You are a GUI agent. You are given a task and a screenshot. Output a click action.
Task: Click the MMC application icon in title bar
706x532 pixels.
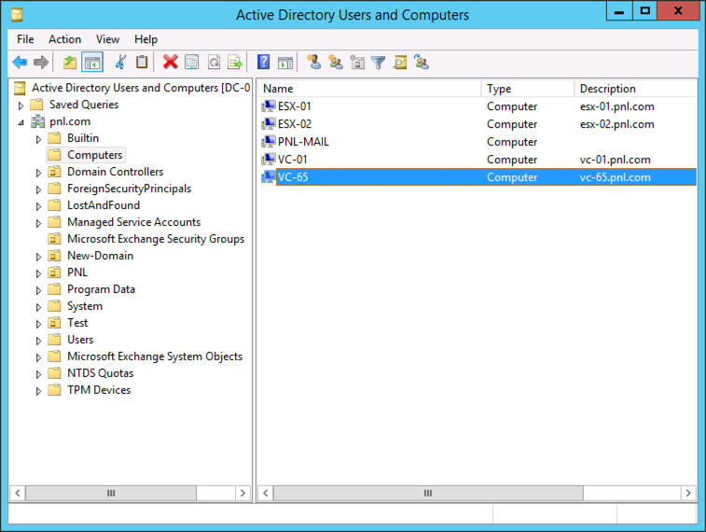pyautogui.click(x=17, y=15)
